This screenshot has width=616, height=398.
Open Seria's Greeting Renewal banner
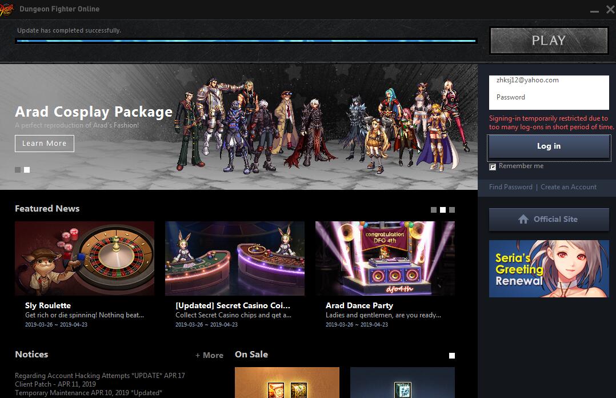click(x=549, y=269)
